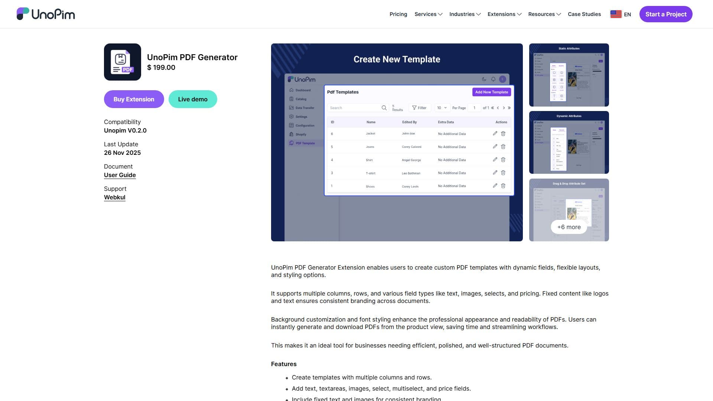Click the last page double-arrow in preview

[x=509, y=108]
